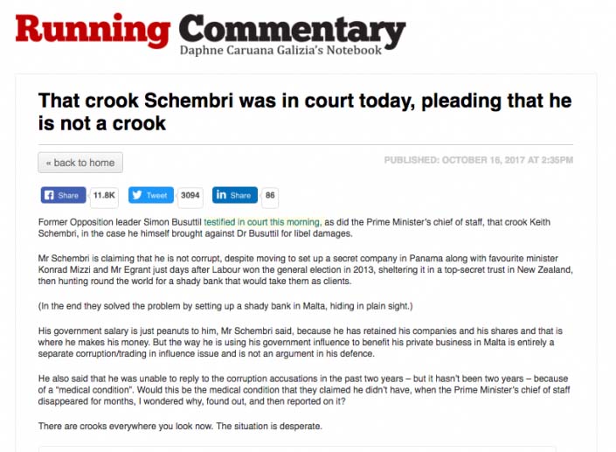616x452 pixels.
Task: Click the published date October 16, 2017
Action: coord(479,160)
